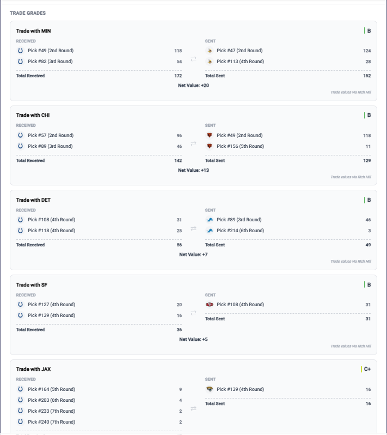This screenshot has width=387, height=435.
Task: Click Jaguars logo beside Pick #139 sent
Action: point(210,389)
